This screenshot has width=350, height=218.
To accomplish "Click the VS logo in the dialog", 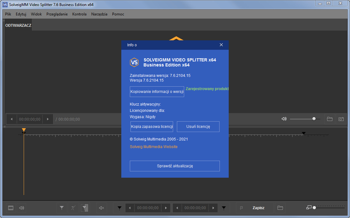I will click(x=134, y=62).
